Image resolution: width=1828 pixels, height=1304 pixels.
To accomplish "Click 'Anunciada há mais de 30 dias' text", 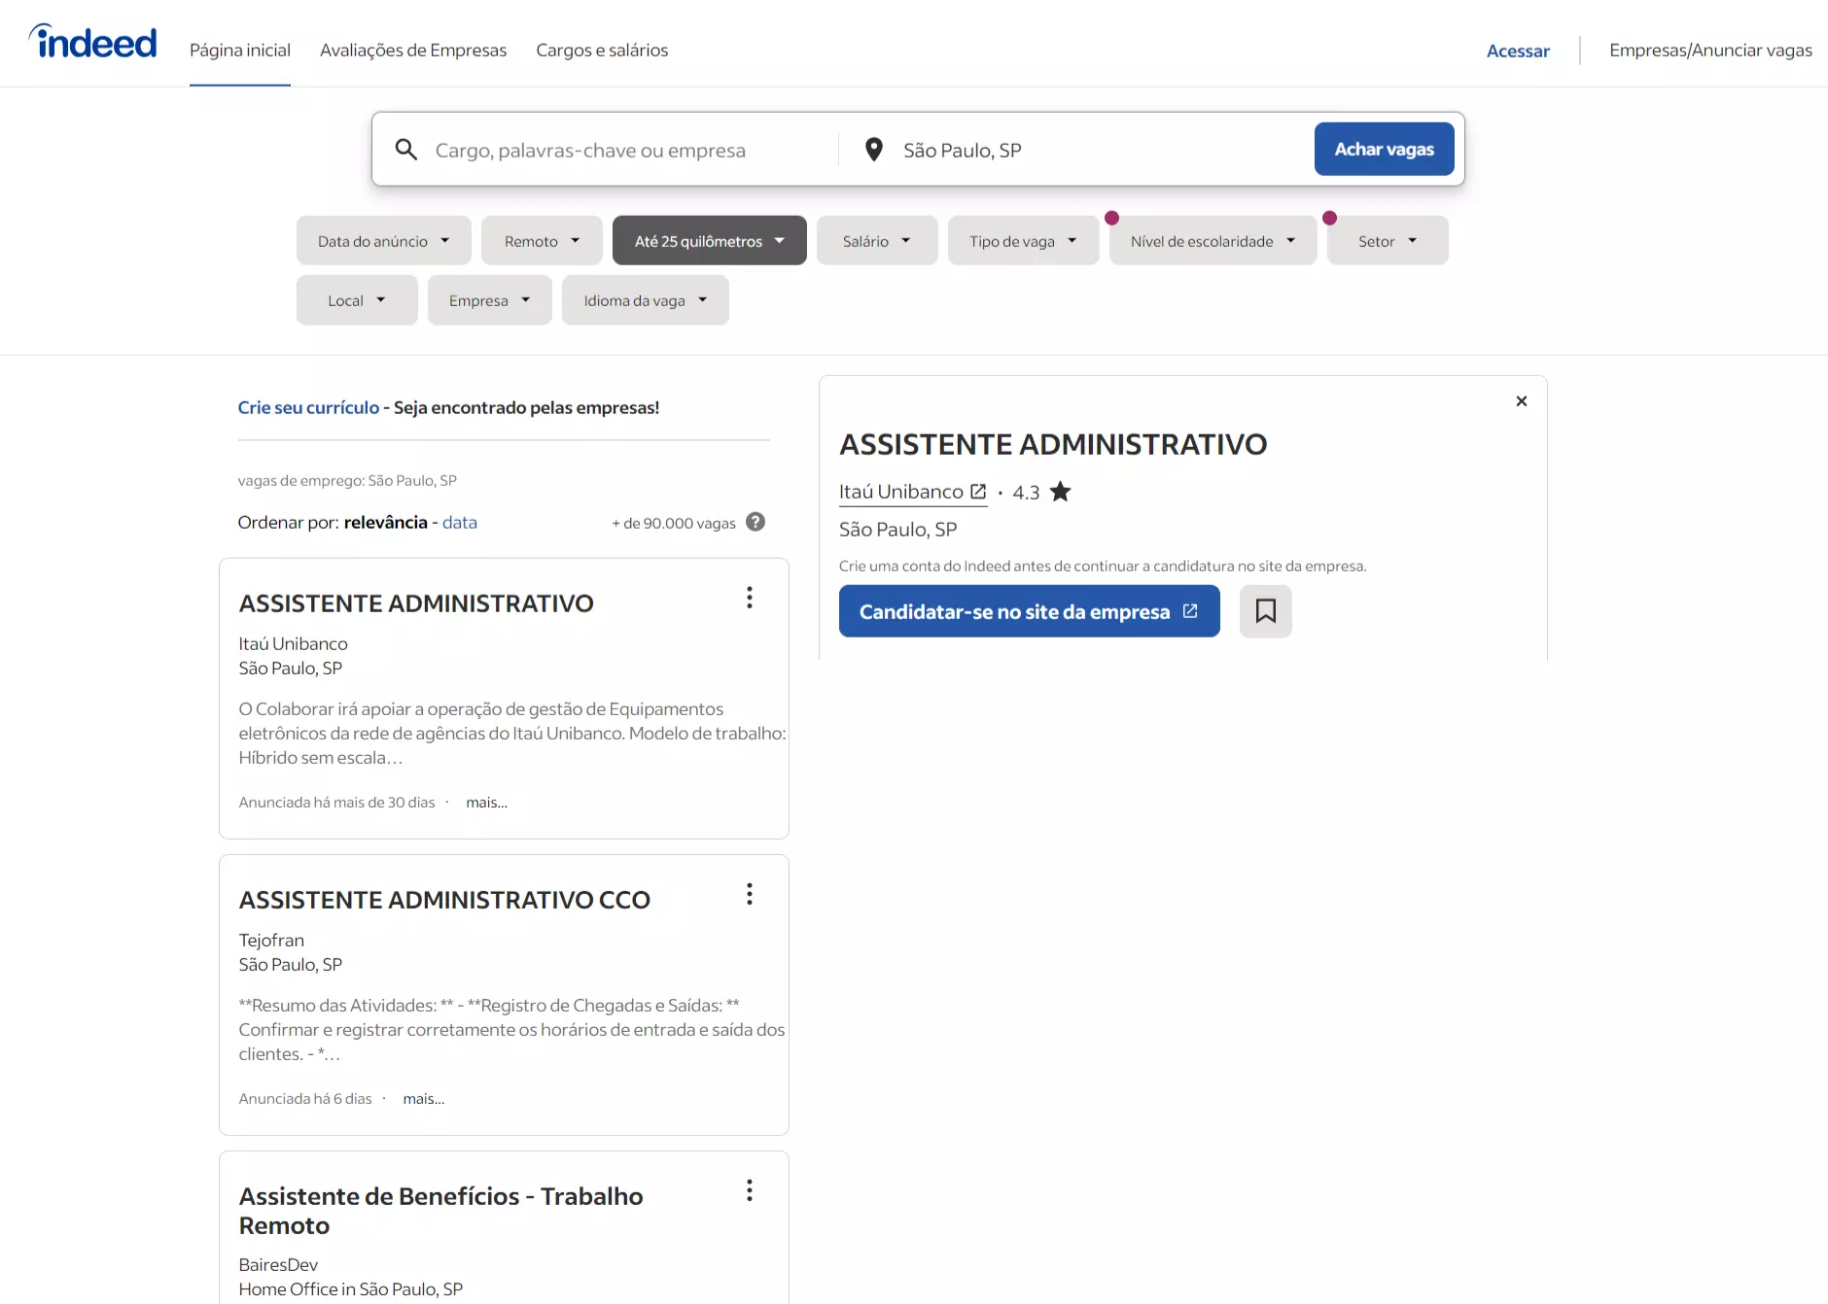I will (337, 803).
